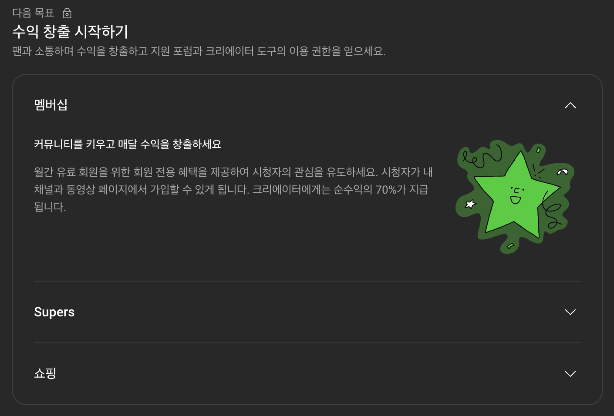
Task: Click the lock icon beside 다음 목표
Action: (67, 13)
